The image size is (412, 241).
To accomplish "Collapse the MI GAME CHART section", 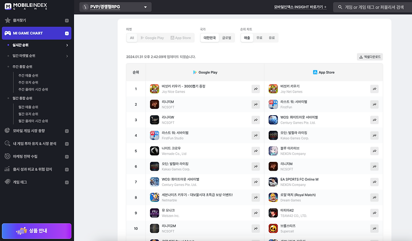I will (x=67, y=33).
